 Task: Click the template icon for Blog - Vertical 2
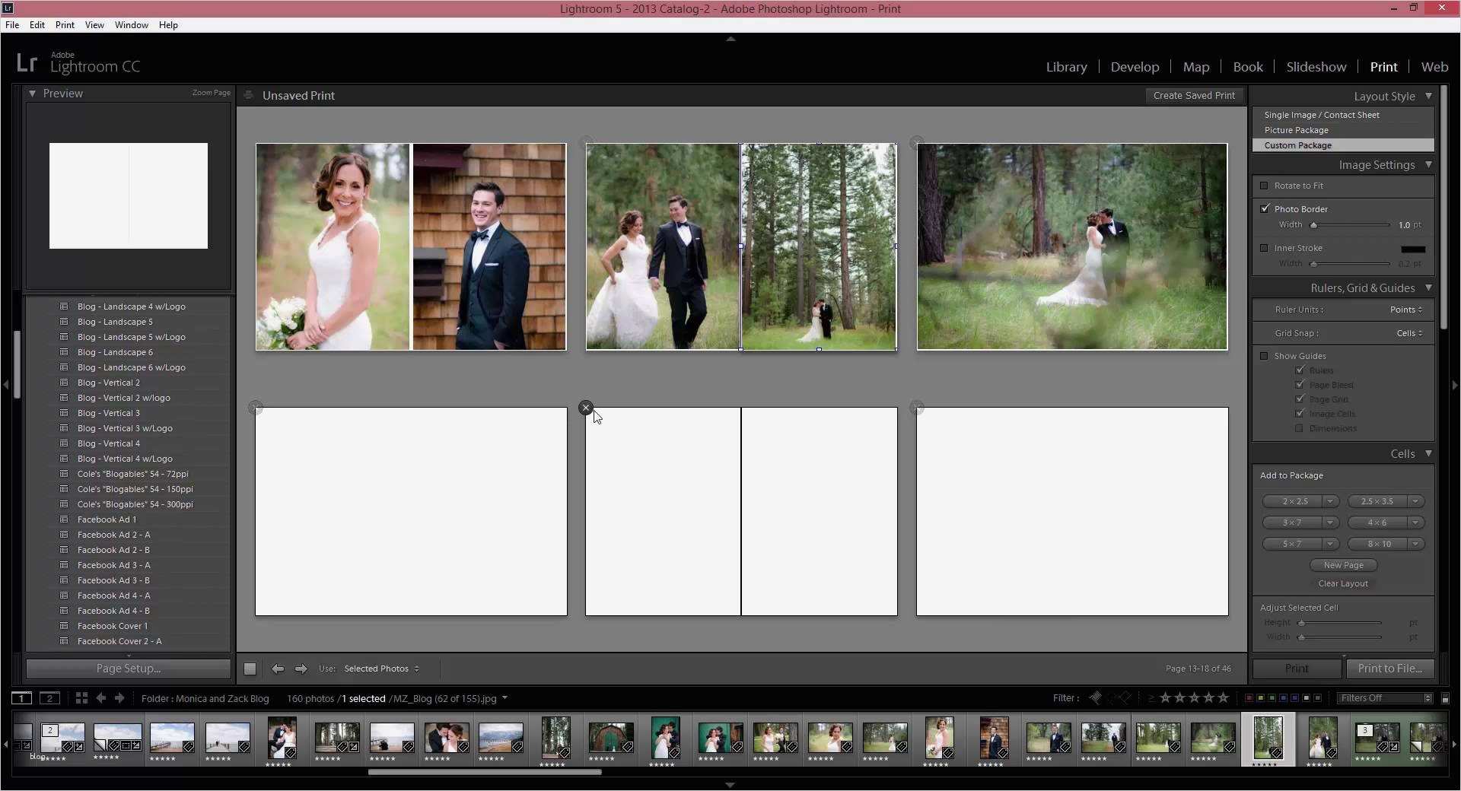point(64,383)
